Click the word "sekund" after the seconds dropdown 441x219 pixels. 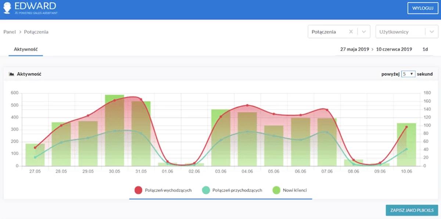[424, 74]
